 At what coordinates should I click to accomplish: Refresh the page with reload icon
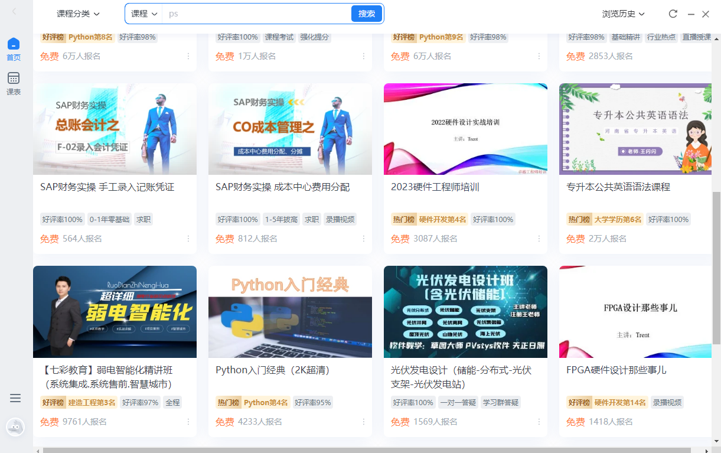click(x=673, y=14)
